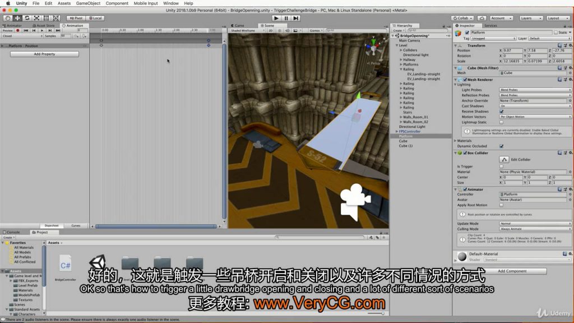Viewport: 574px width, 323px height.
Task: Open the animation clip dropdown showing Closed
Action: click(x=22, y=36)
